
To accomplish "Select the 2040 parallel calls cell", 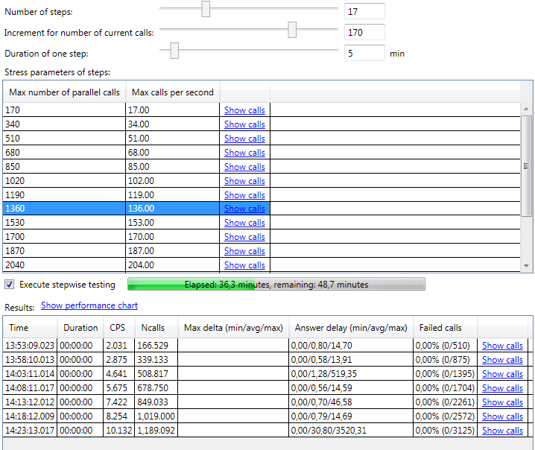I will click(64, 265).
